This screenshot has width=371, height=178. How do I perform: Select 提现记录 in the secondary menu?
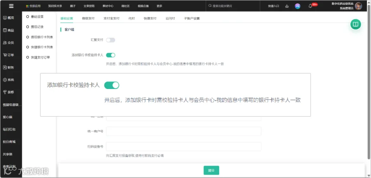37,27
